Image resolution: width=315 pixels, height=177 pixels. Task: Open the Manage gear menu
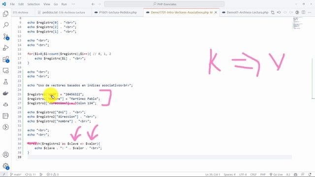pos(5,166)
